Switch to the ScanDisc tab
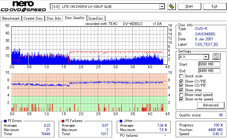 pos(96,18)
